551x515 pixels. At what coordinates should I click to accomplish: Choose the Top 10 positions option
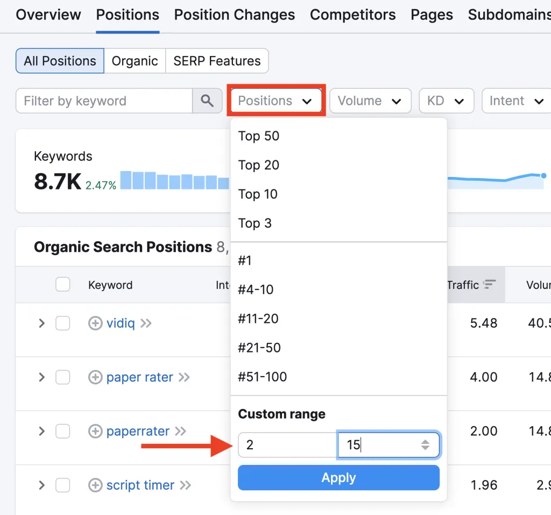coord(258,194)
